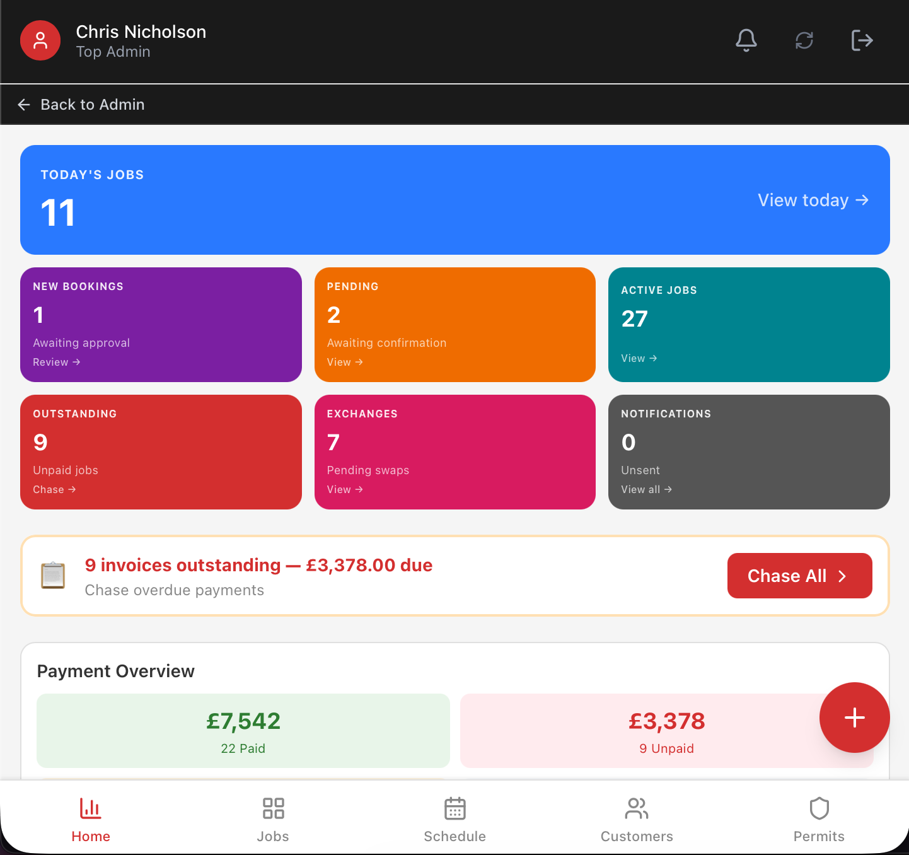
Task: Go Back to Admin
Action: 81,104
